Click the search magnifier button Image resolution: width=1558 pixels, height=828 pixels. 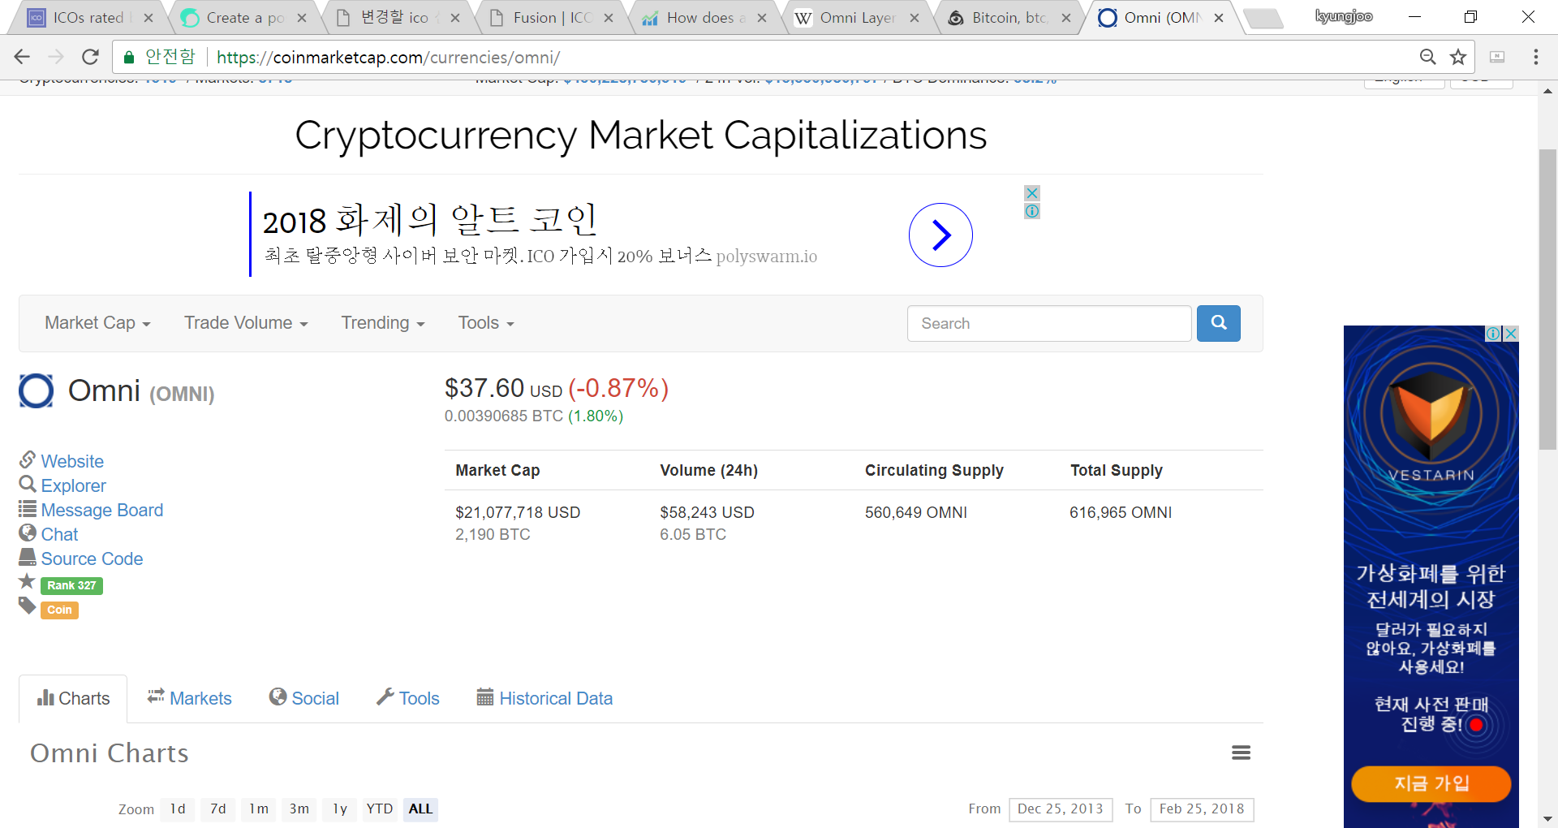(x=1218, y=323)
